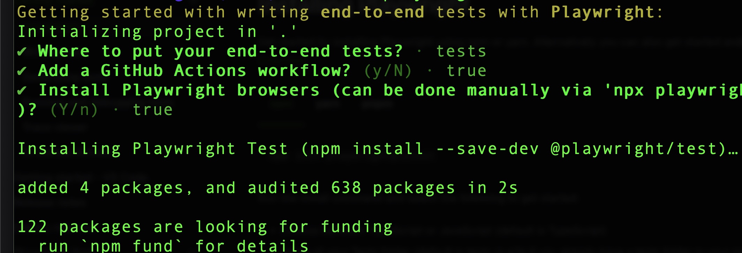Click "true" answer for GitHub Actions workflow
Viewport: 742px width, 253px height.
466,71
